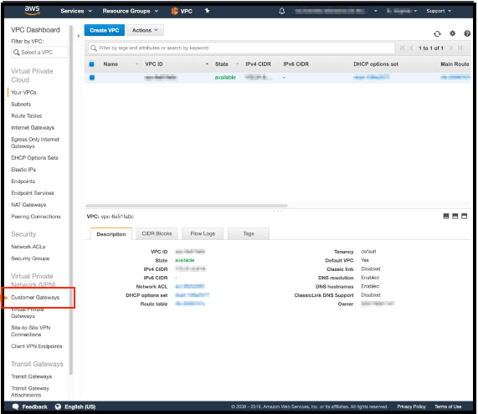Go to the next results page
478x414 pixels.
click(451, 48)
